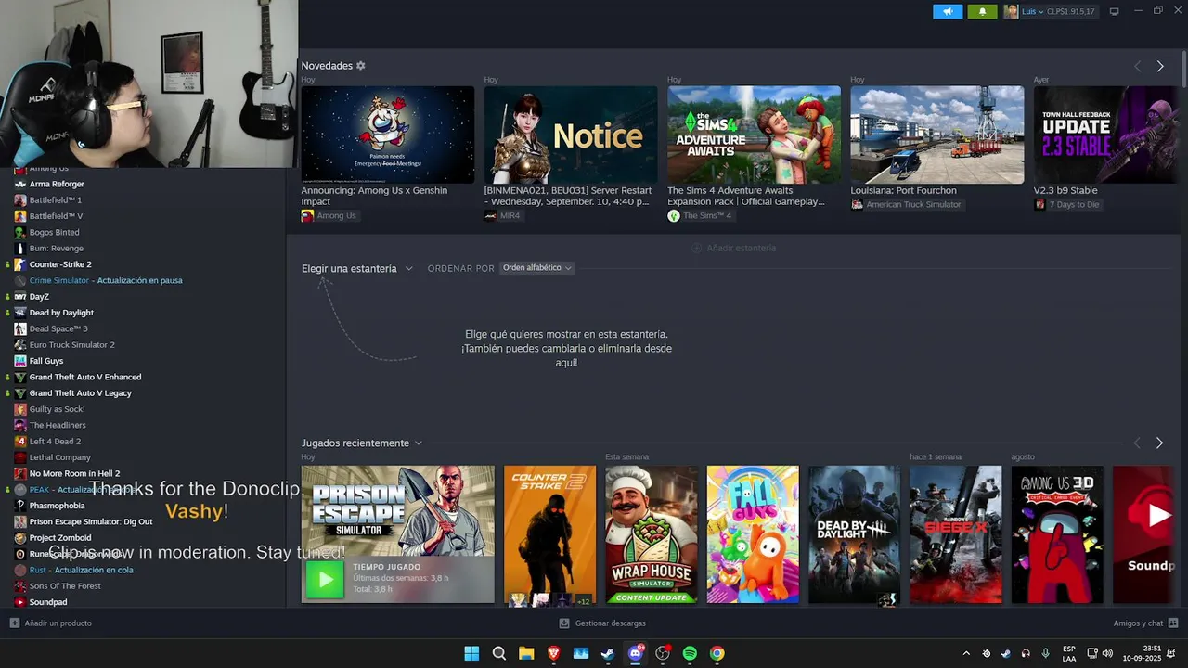This screenshot has width=1188, height=668.
Task: Open Sims 4 Adventure Awaits news thumbnail
Action: point(754,135)
